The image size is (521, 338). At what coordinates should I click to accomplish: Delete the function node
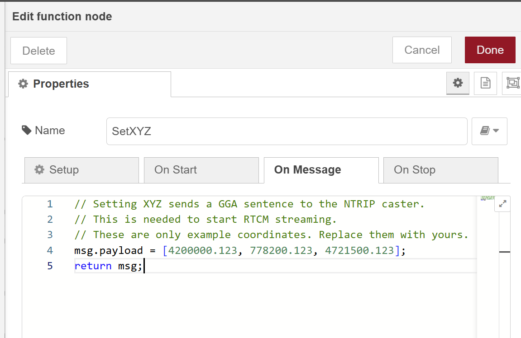(38, 50)
